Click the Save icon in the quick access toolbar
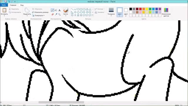 (6, 1)
